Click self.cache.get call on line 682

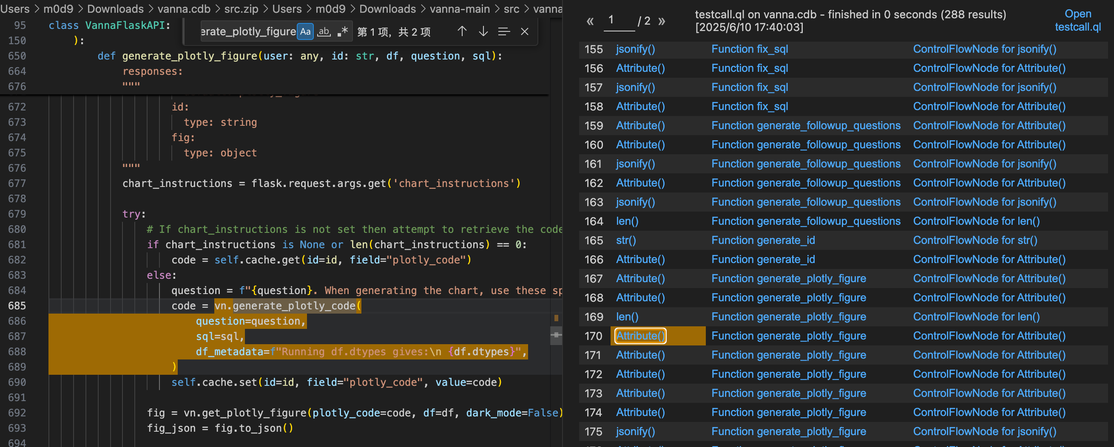343,260
